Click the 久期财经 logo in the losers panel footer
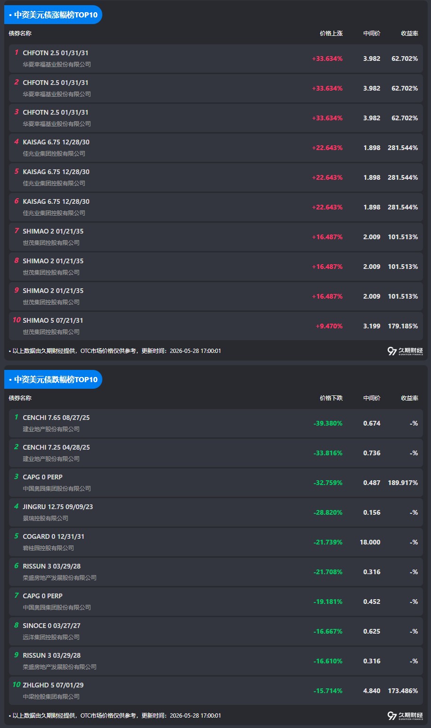The image size is (431, 728). coord(405,716)
